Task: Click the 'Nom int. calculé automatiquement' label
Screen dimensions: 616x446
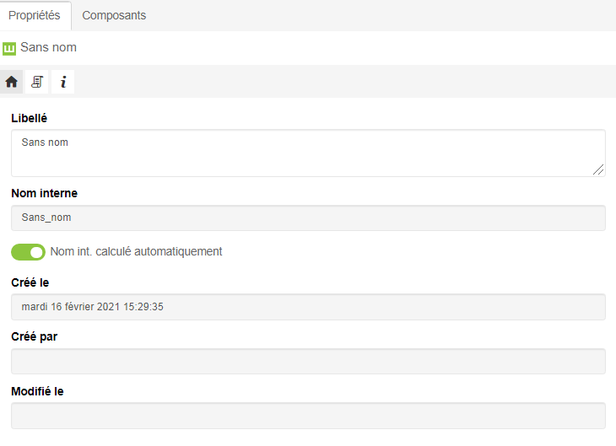Action: click(136, 251)
